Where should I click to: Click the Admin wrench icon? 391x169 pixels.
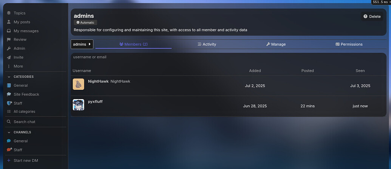click(x=9, y=48)
